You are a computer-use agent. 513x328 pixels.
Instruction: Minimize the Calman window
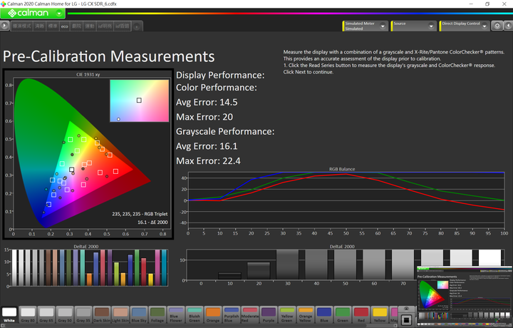coord(471,4)
